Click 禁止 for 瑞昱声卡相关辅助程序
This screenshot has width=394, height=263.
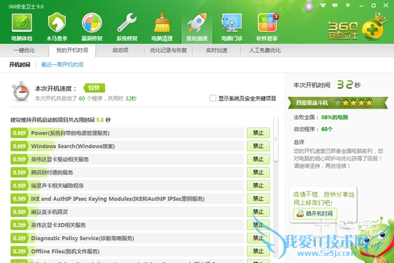click(x=258, y=185)
